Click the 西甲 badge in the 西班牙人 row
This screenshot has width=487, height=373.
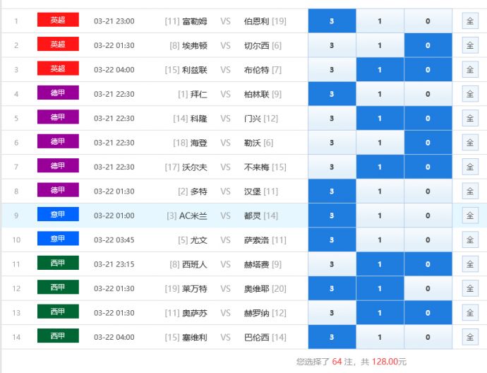coord(58,264)
